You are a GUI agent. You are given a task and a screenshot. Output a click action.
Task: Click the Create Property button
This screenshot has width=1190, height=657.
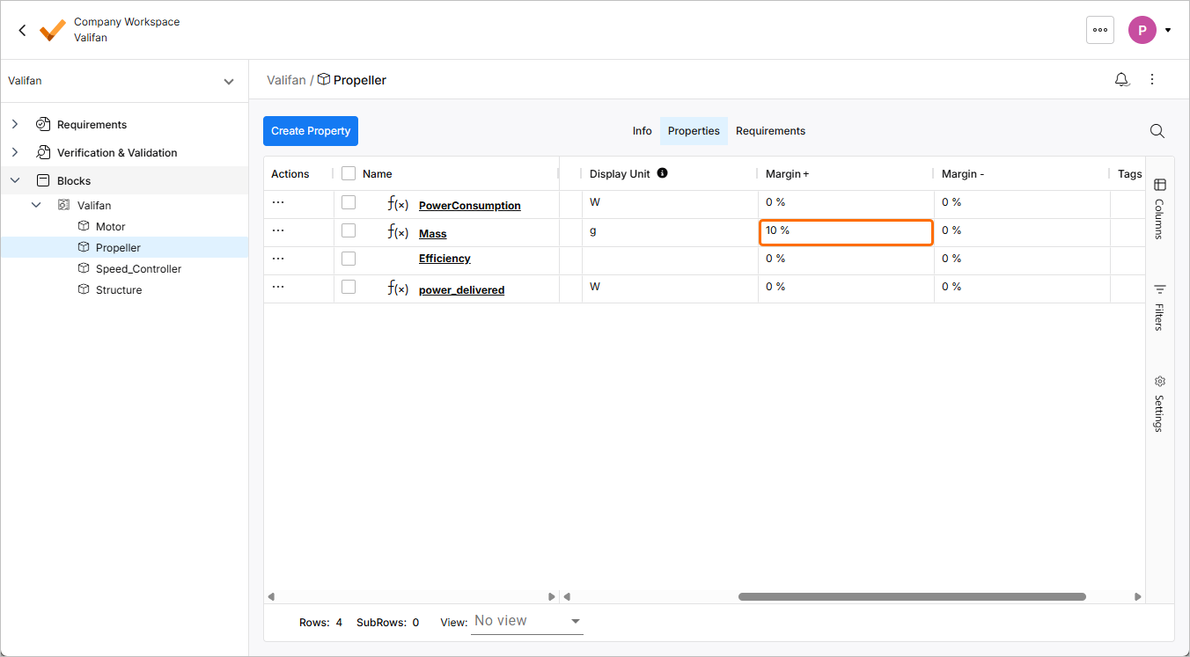311,131
